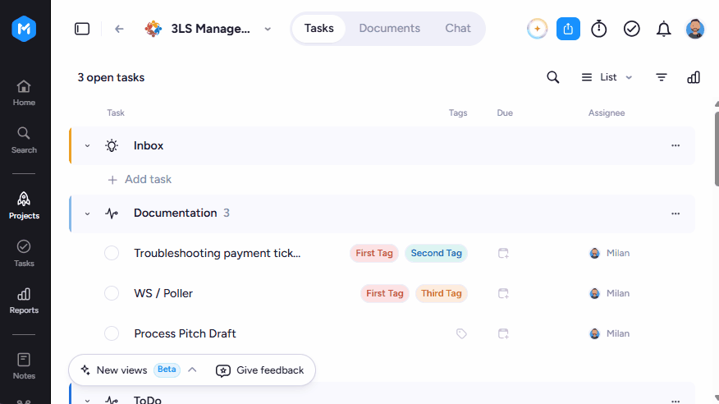Collapse the ToDo section
Viewport: 719px width, 404px height.
click(87, 401)
